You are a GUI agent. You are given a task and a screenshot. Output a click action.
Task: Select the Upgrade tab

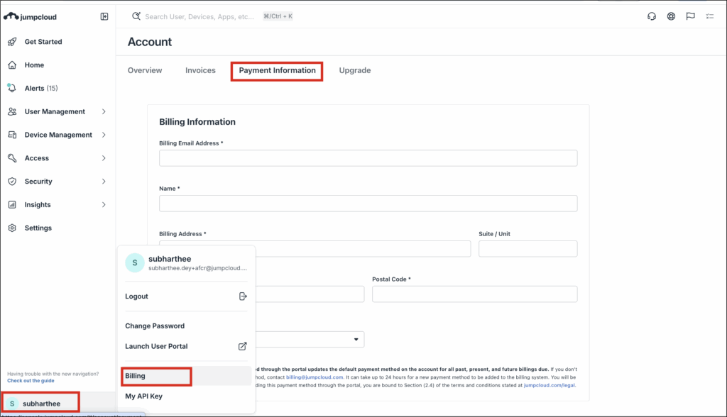tap(354, 71)
